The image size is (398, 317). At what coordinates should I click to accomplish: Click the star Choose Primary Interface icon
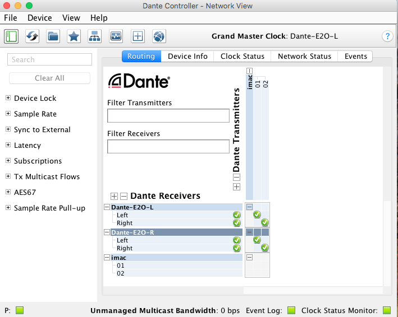tap(74, 36)
